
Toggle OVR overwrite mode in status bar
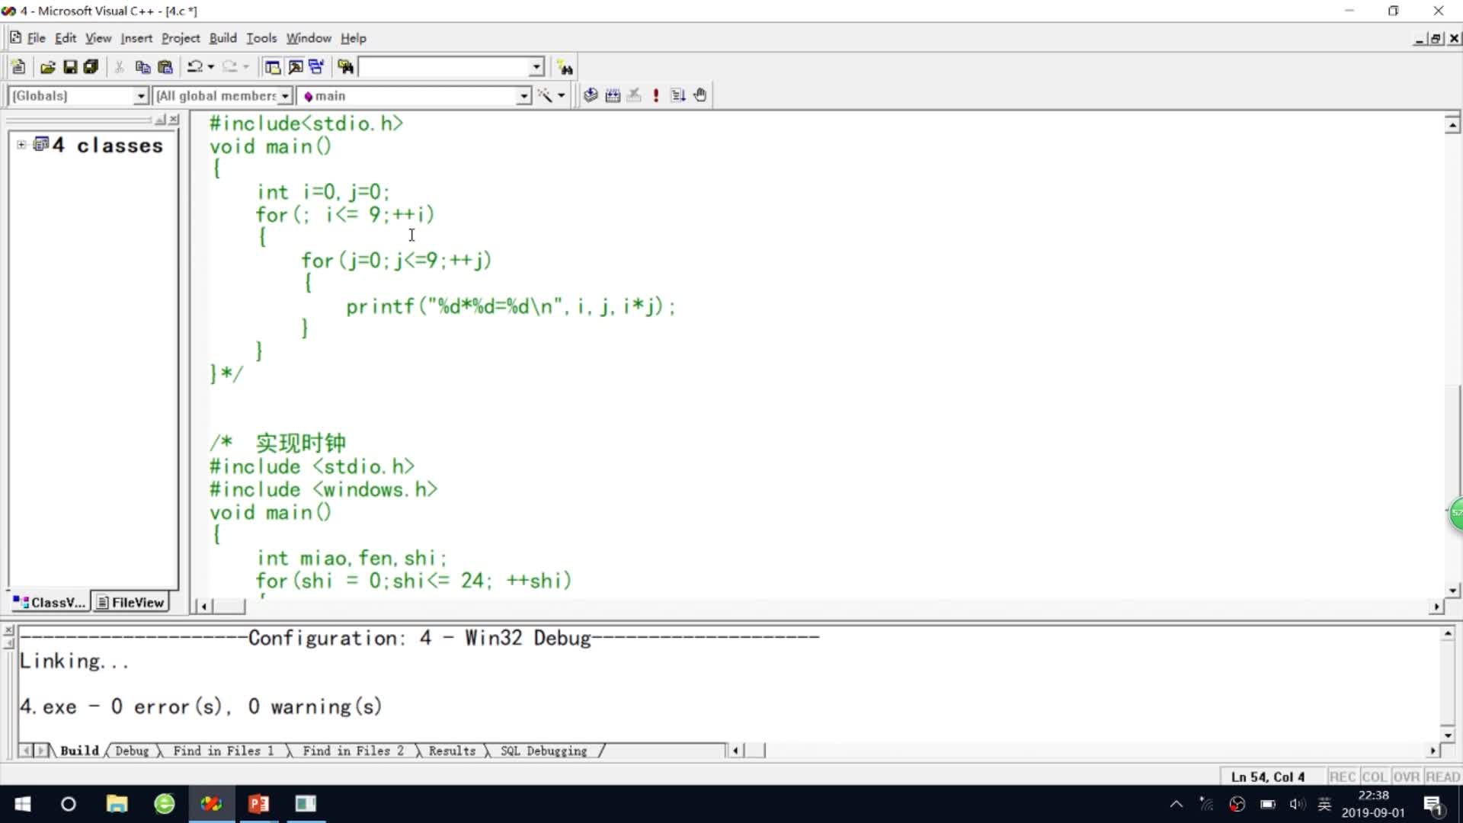point(1407,777)
